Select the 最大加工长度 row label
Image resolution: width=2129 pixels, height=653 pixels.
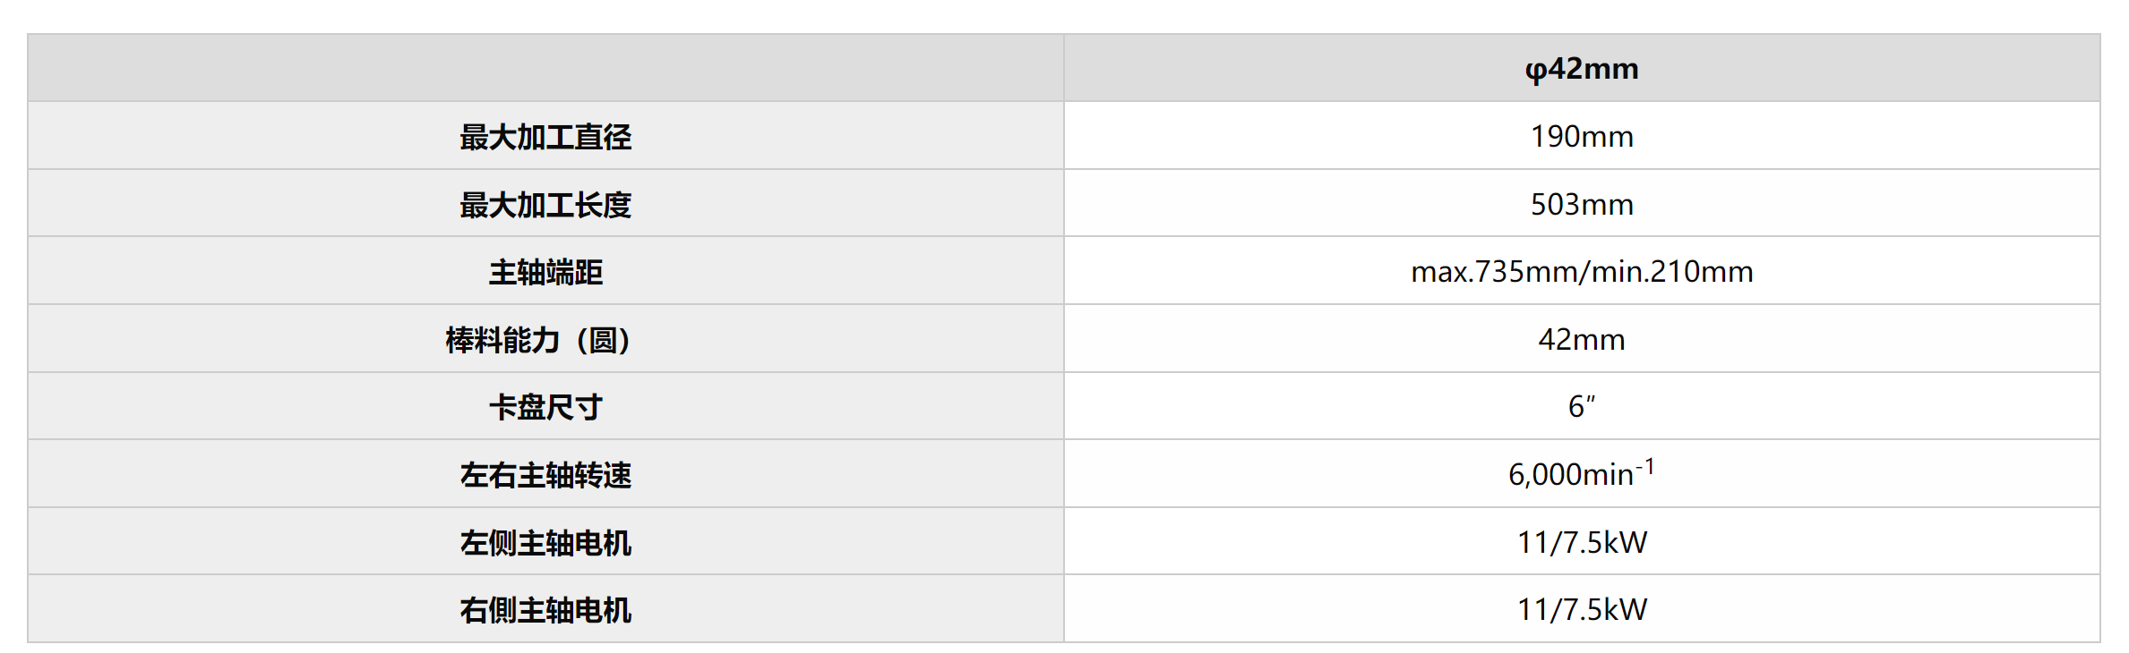coord(545,205)
